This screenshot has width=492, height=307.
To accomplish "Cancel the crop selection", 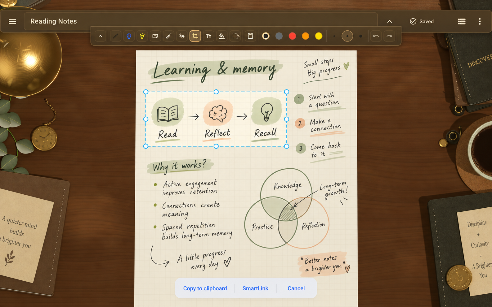I will click(x=296, y=288).
